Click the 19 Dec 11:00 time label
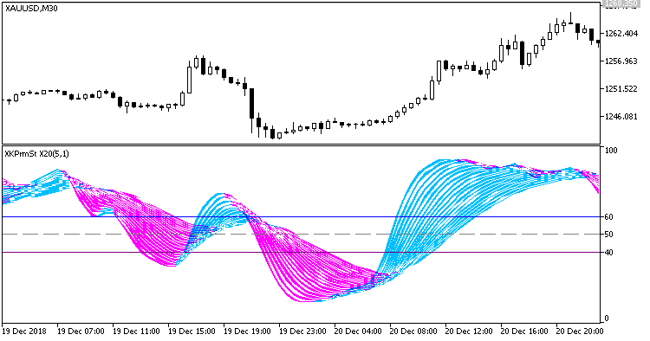The width and height of the screenshot is (650, 341). tap(136, 331)
